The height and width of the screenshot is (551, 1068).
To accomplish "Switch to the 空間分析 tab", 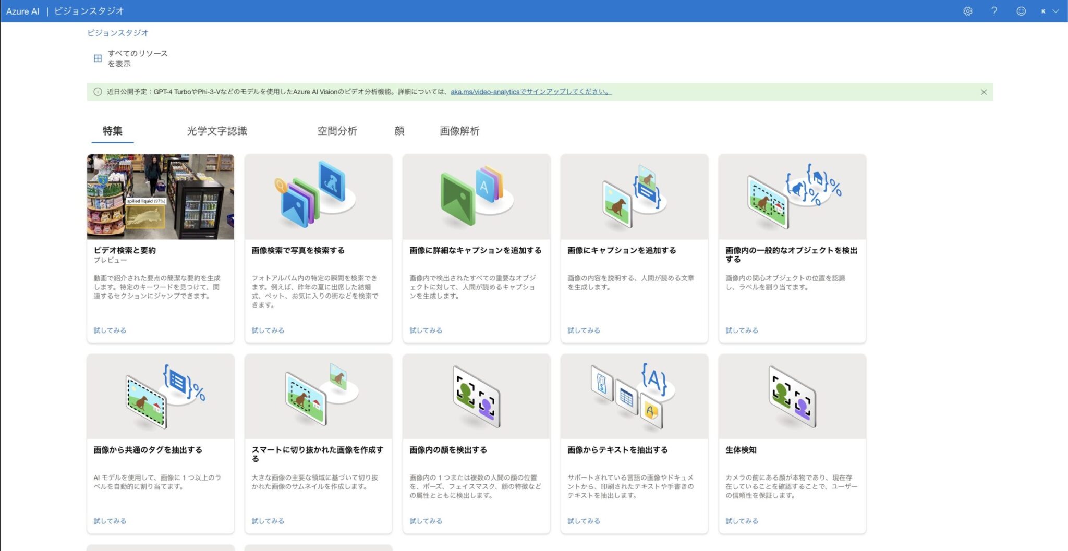I will tap(337, 131).
